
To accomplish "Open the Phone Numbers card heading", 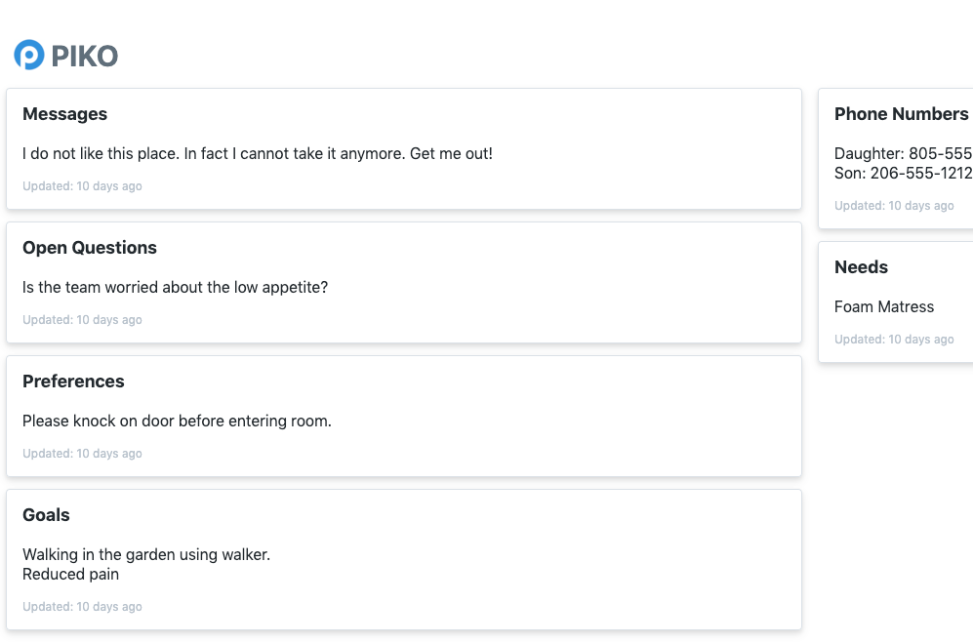I will (901, 114).
